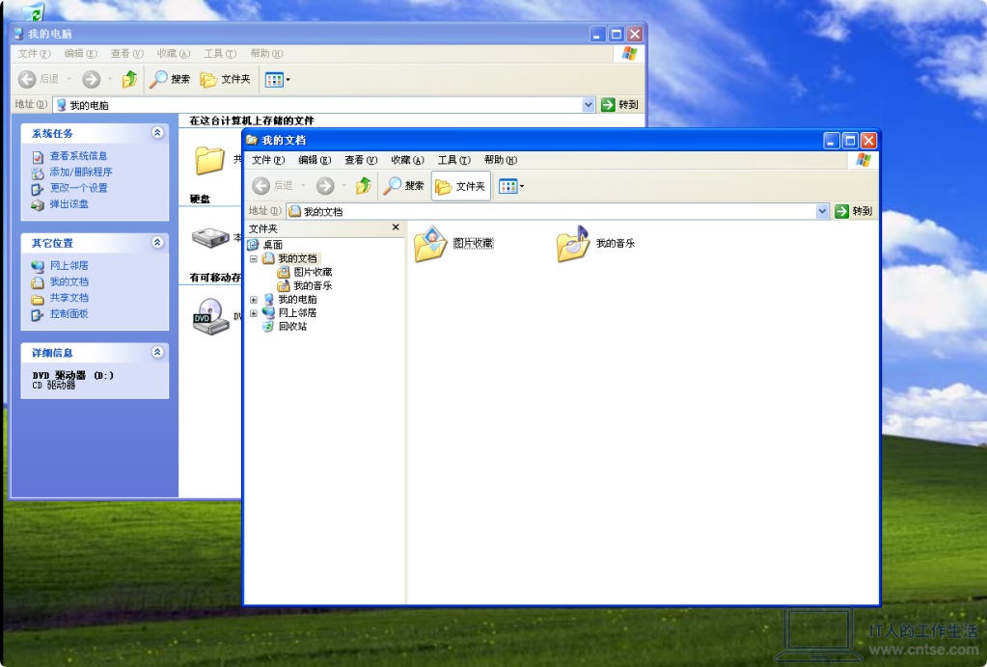Viewport: 987px width, 667px height.
Task: Open 工具 menu in 我的电脑 window
Action: 220,53
